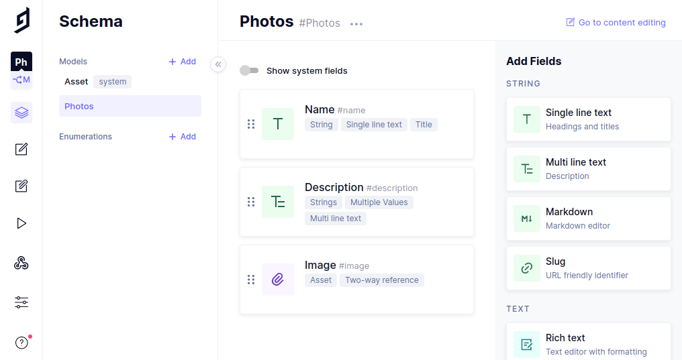The image size is (682, 360).
Task: Click the Rich text editor icon
Action: [x=527, y=345]
